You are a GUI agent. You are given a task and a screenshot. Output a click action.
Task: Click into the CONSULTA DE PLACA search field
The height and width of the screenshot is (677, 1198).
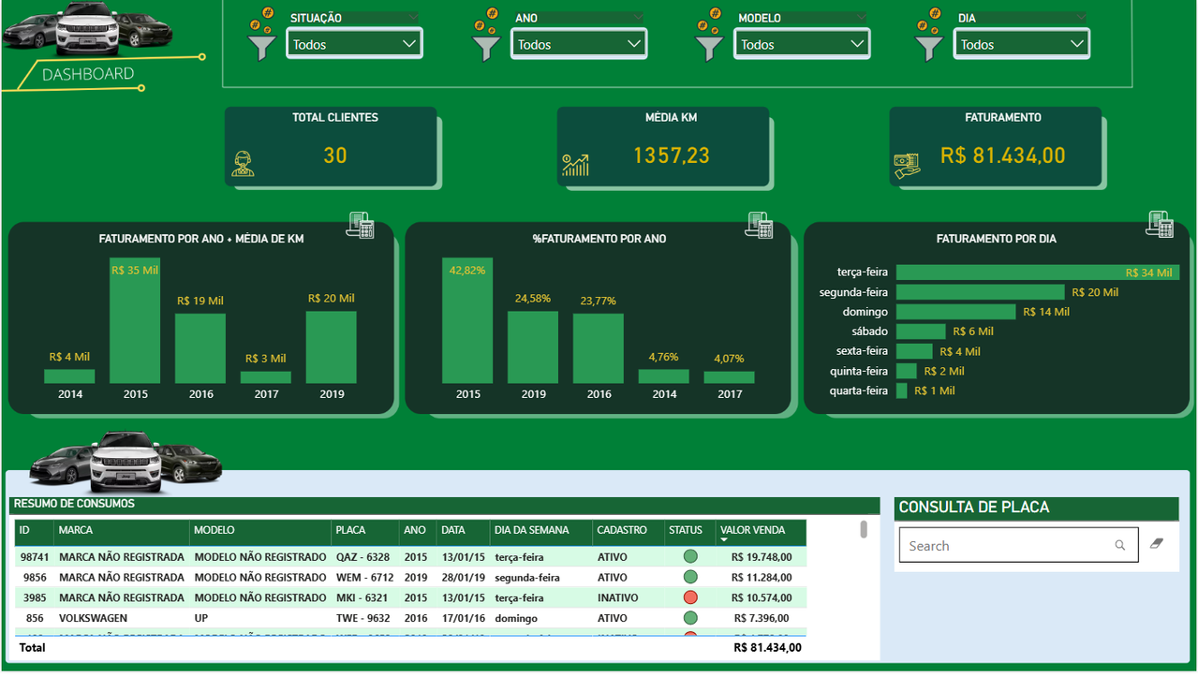tap(1018, 545)
